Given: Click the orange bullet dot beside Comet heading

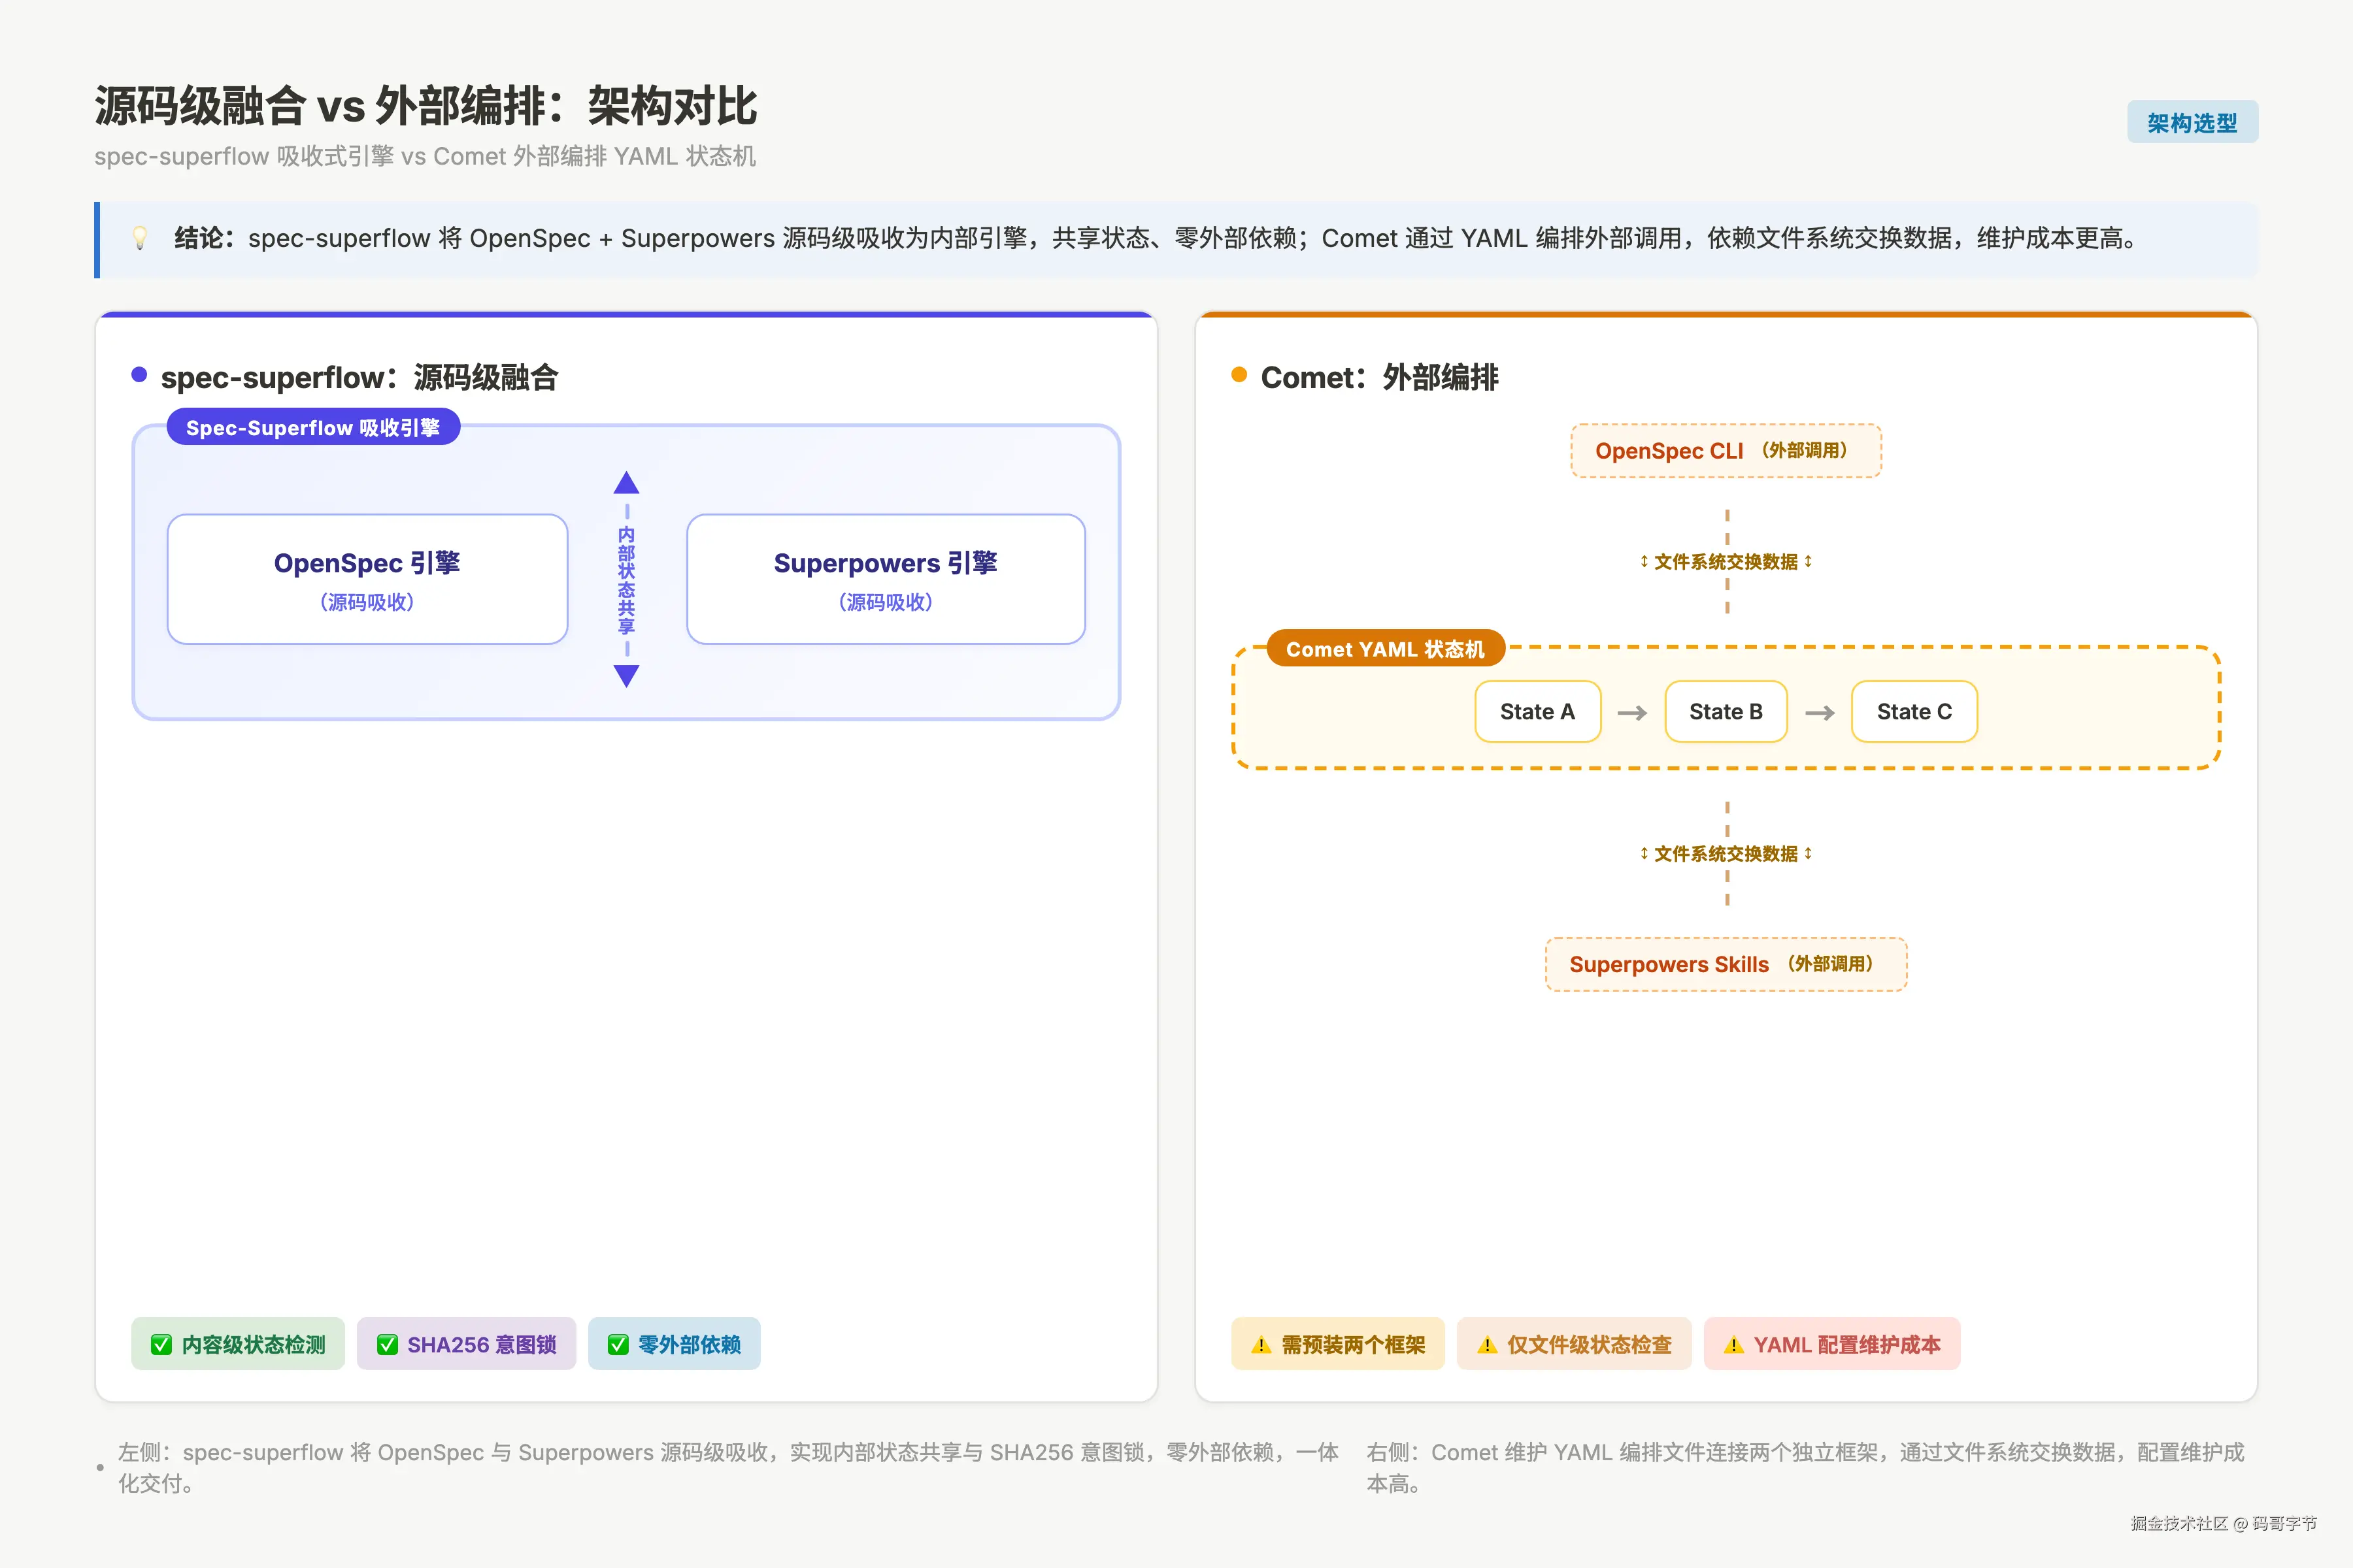Looking at the screenshot, I should (1239, 375).
